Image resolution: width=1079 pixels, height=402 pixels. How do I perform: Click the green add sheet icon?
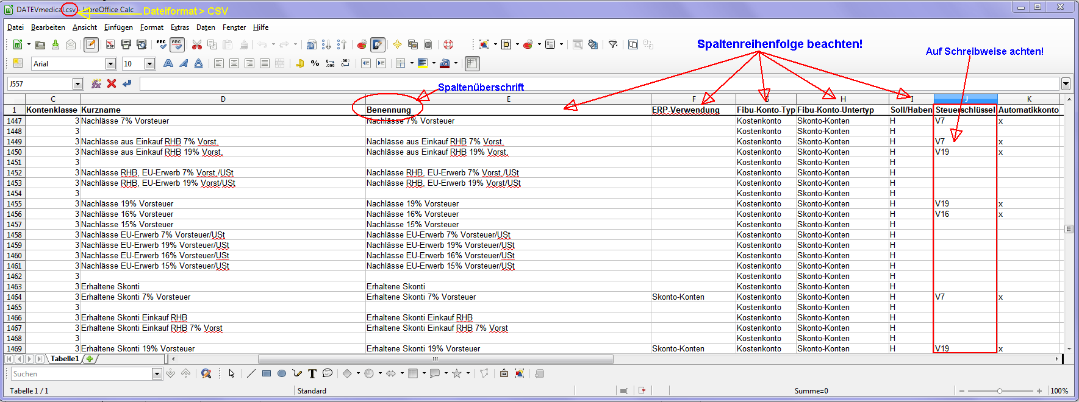pos(90,359)
